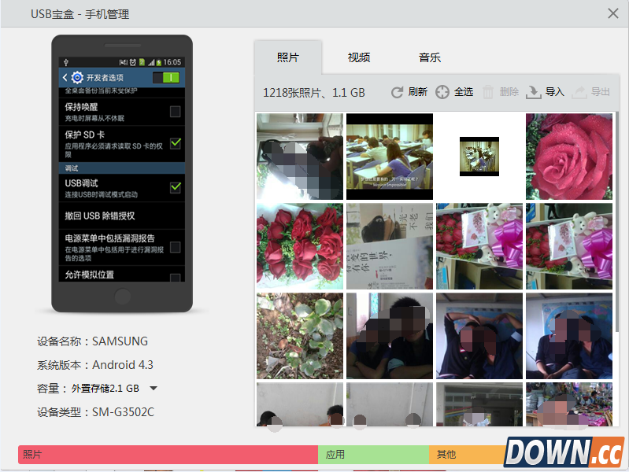629x472 pixels.
Task: Expand the 外置存储 capacity dropdown
Action: click(154, 388)
